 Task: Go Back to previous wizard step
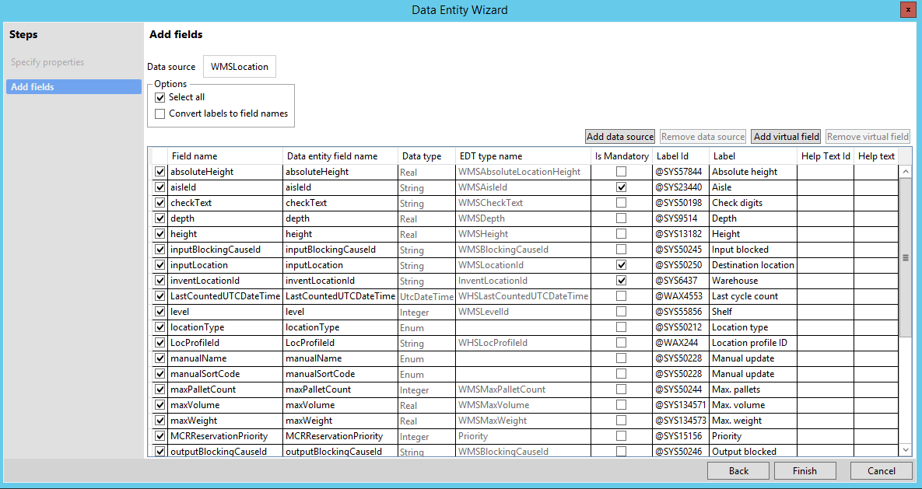tap(738, 471)
